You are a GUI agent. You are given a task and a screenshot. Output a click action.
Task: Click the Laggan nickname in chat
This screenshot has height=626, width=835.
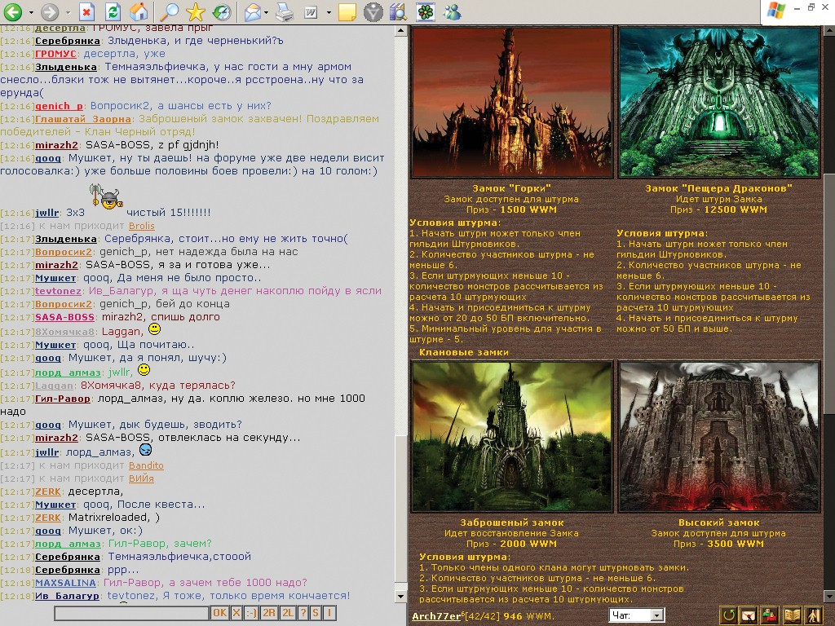coord(55,386)
